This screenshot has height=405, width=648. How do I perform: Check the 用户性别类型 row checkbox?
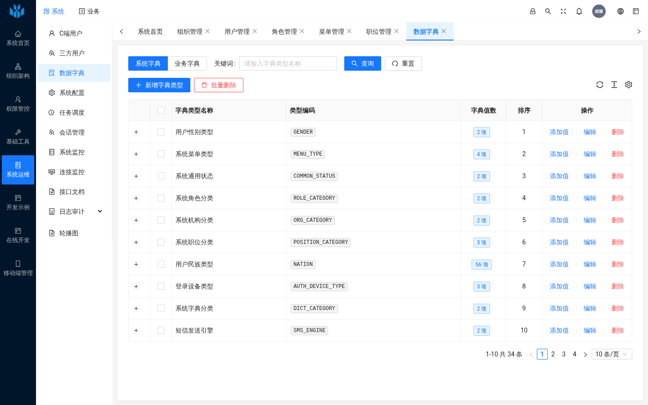[x=161, y=132]
